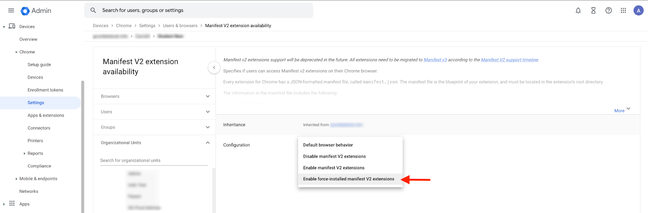
Task: Open Apps & extensions in sidebar
Action: (46, 115)
